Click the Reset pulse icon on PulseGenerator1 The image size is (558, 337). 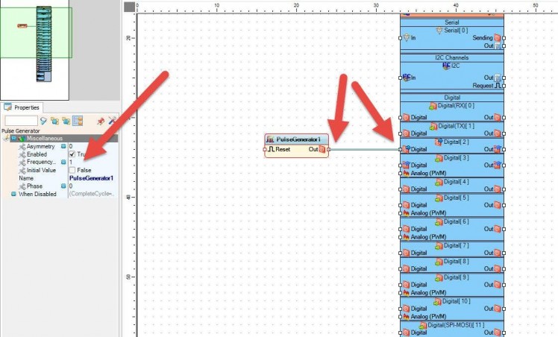pyautogui.click(x=272, y=149)
